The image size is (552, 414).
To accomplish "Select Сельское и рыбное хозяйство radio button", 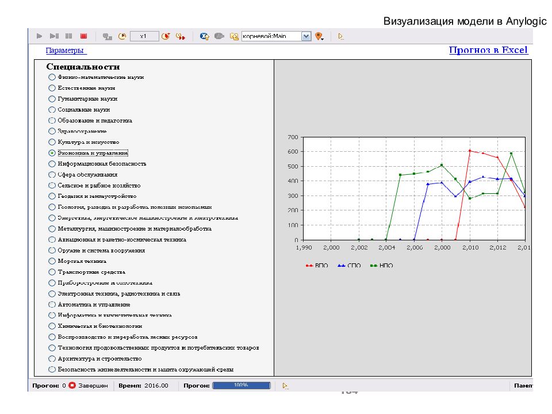I will point(52,186).
